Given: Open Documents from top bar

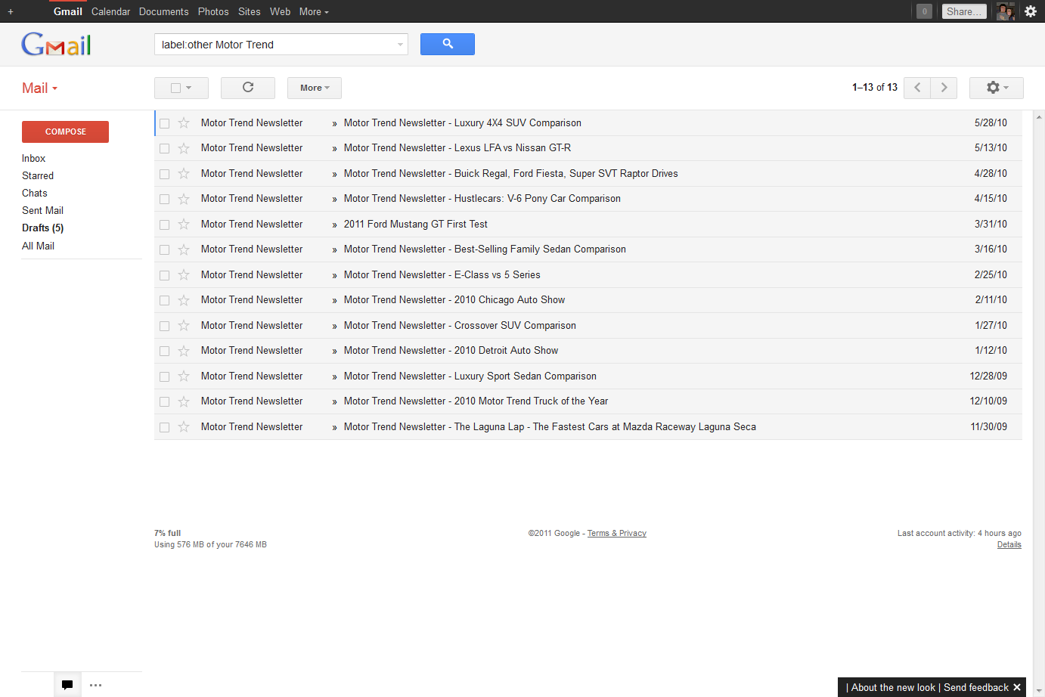Looking at the screenshot, I should pos(164,11).
